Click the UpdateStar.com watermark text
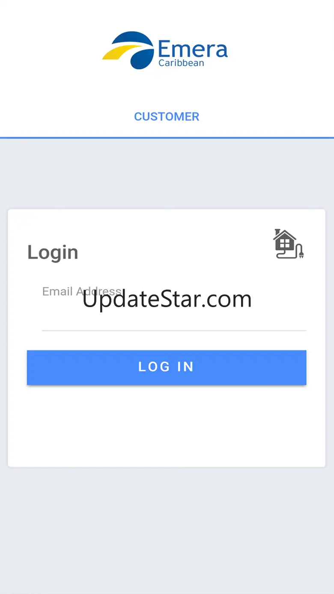The image size is (334, 594). point(167,299)
